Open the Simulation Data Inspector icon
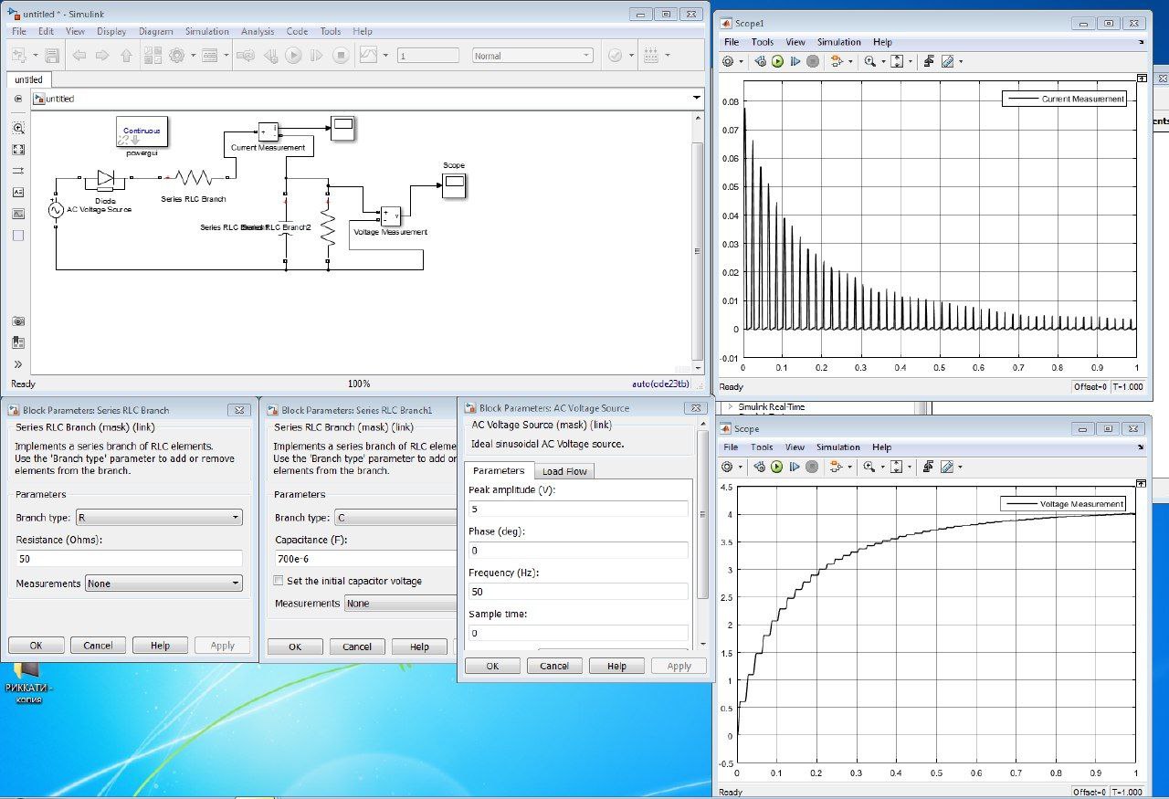This screenshot has width=1169, height=799. point(368,56)
